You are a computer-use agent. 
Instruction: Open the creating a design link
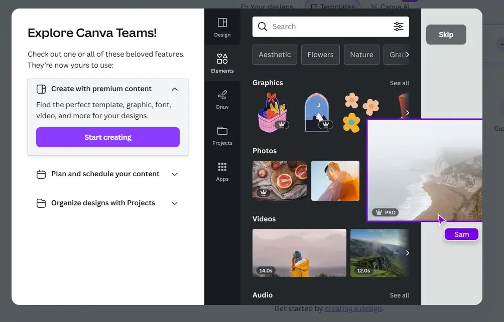[x=353, y=308]
